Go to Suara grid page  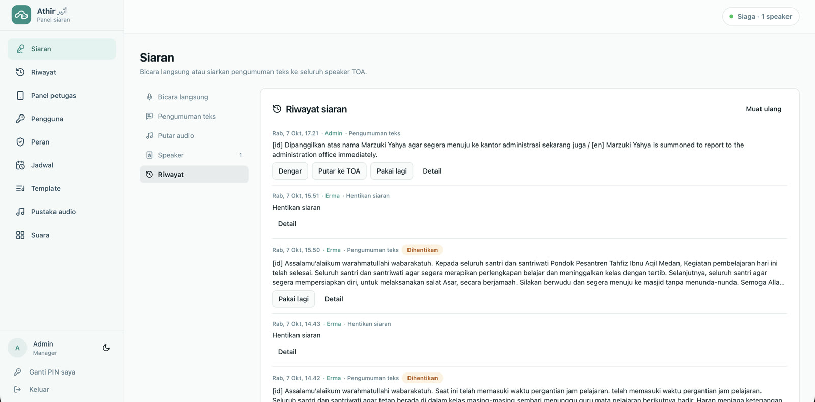62,235
